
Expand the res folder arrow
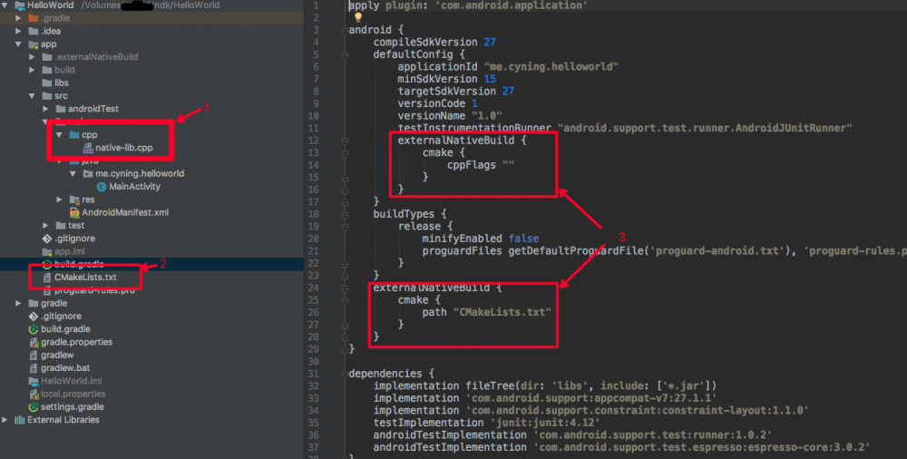[59, 200]
